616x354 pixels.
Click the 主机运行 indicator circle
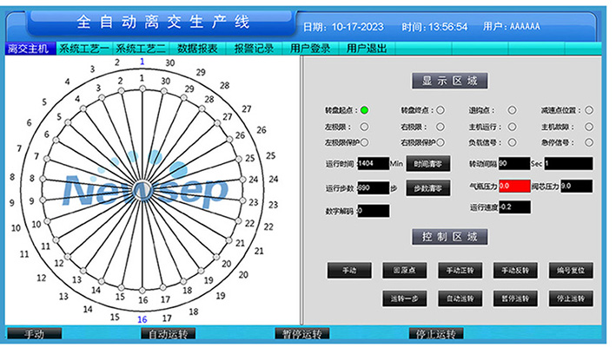(512, 127)
